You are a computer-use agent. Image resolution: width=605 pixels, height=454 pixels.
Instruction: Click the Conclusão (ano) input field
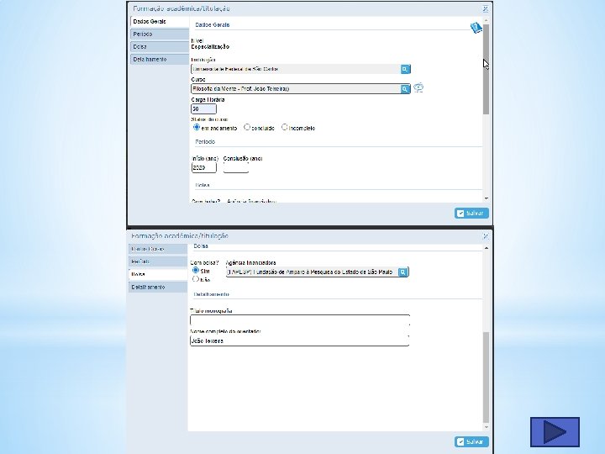coord(236,167)
